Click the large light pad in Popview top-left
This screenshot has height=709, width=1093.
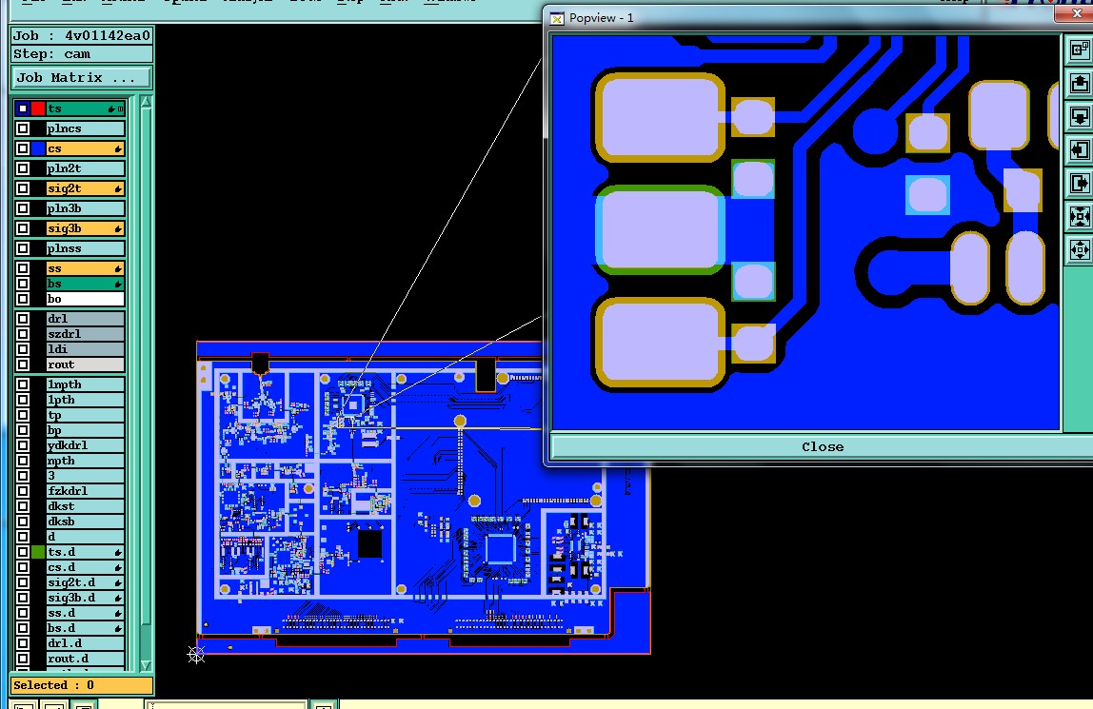click(660, 116)
